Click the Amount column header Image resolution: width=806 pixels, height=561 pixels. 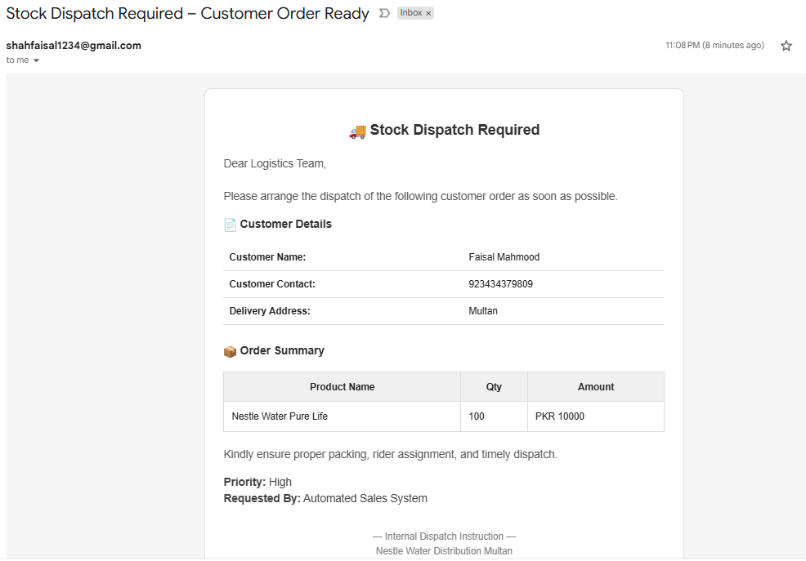point(595,387)
